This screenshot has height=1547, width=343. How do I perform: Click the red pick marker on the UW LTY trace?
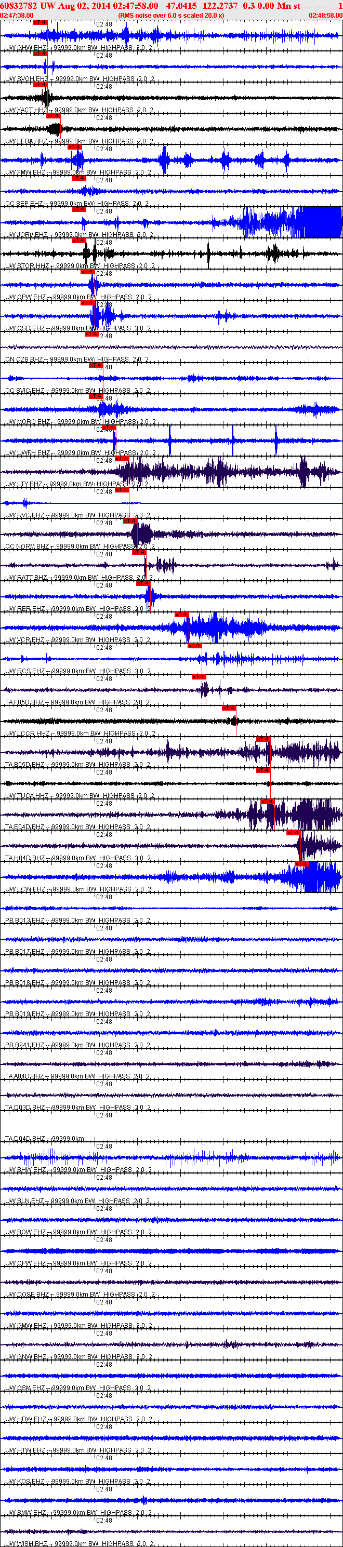(x=122, y=458)
